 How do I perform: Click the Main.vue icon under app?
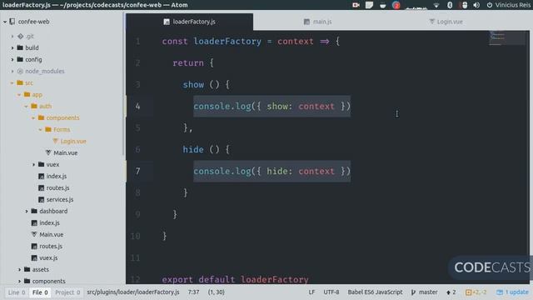34,234
